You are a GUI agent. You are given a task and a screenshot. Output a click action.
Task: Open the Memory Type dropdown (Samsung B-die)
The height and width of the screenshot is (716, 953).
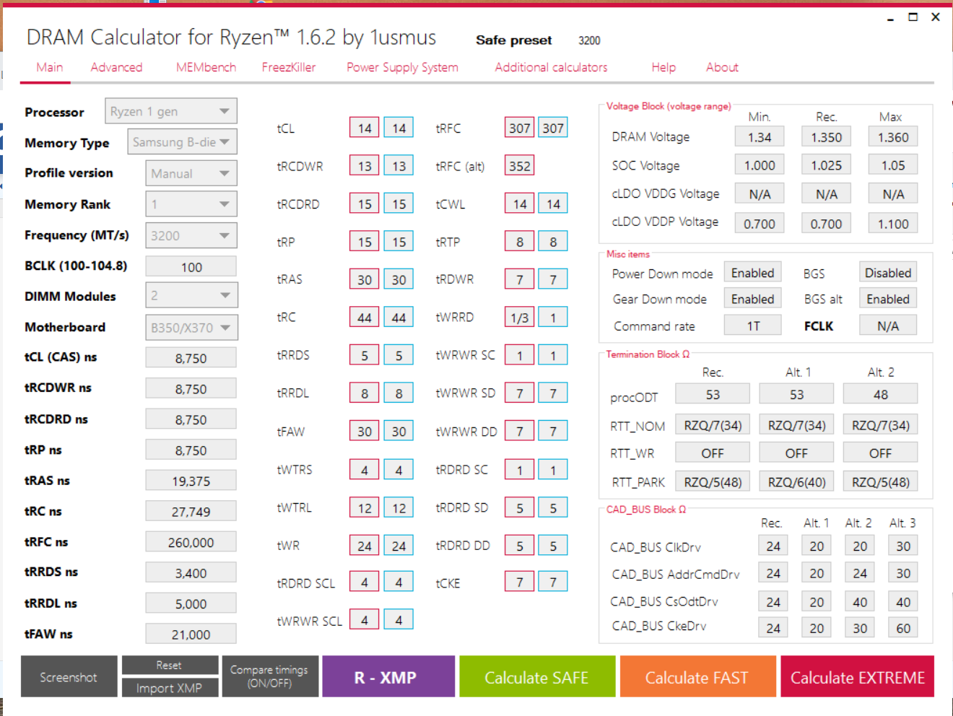[x=182, y=142]
